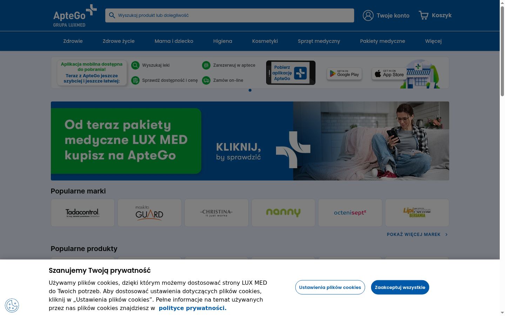Click the page vertical scrollbar thumb
This screenshot has width=505, height=316.
point(503,51)
